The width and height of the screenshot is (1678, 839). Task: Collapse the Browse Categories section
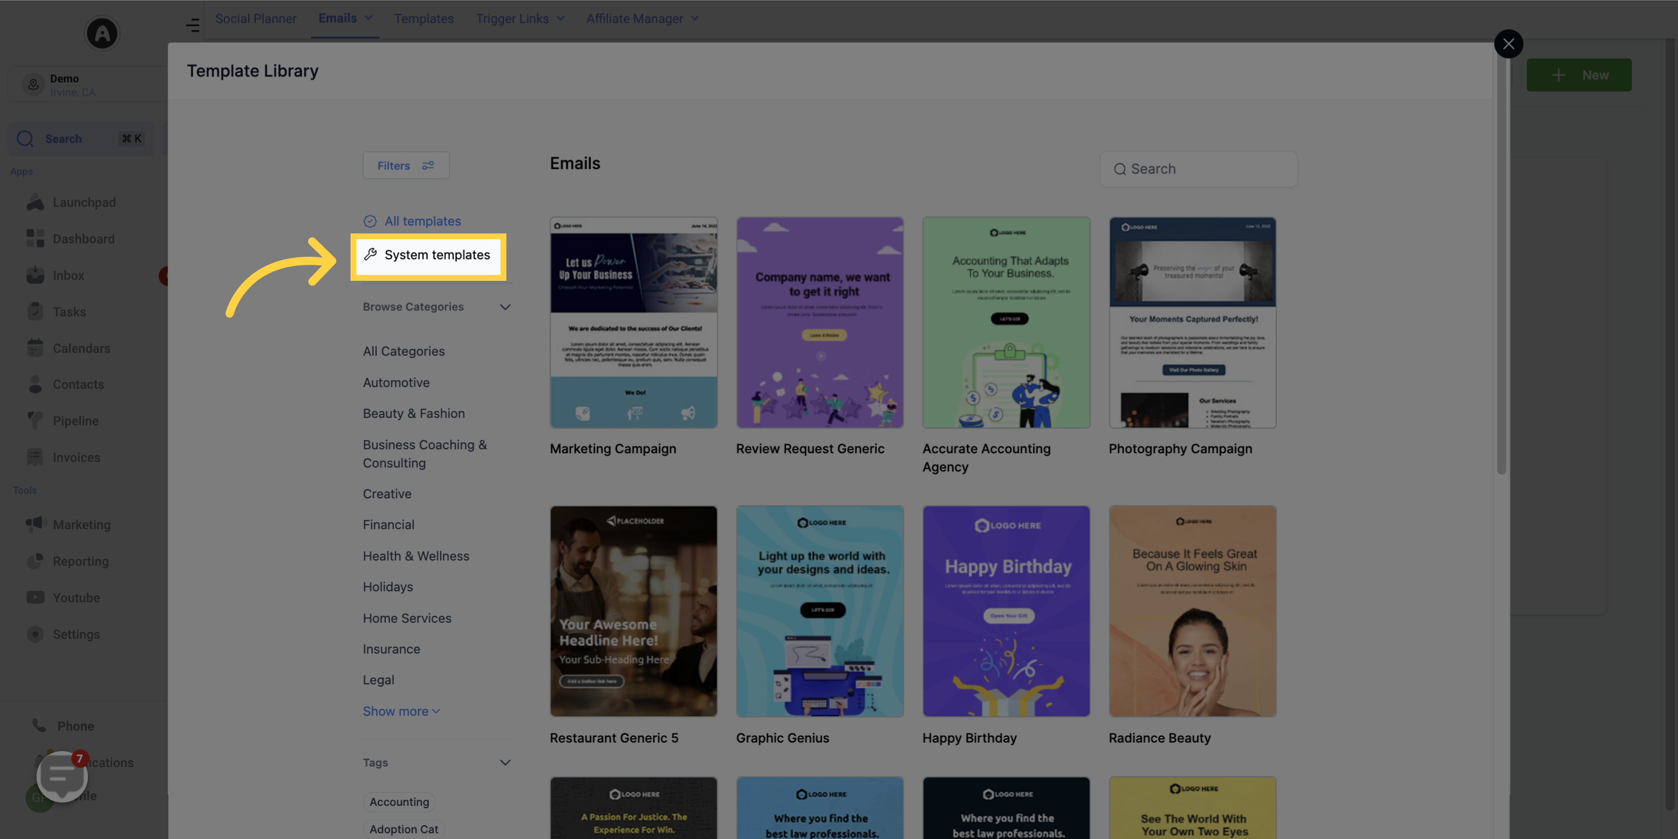pyautogui.click(x=505, y=307)
